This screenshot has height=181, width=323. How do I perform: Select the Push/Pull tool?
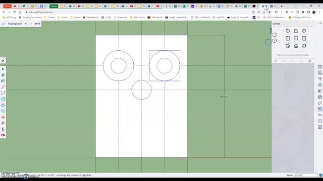pos(3,105)
